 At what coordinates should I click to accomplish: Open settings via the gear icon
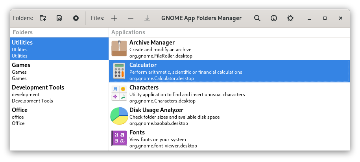(290, 18)
